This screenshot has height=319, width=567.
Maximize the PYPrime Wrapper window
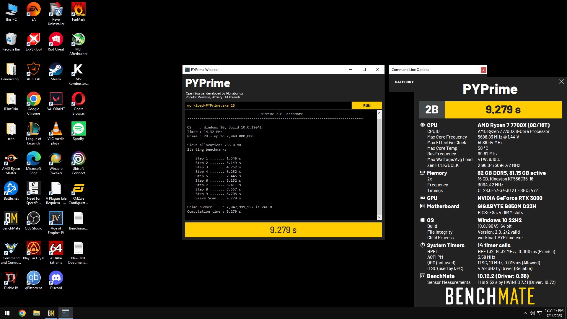pyautogui.click(x=364, y=70)
